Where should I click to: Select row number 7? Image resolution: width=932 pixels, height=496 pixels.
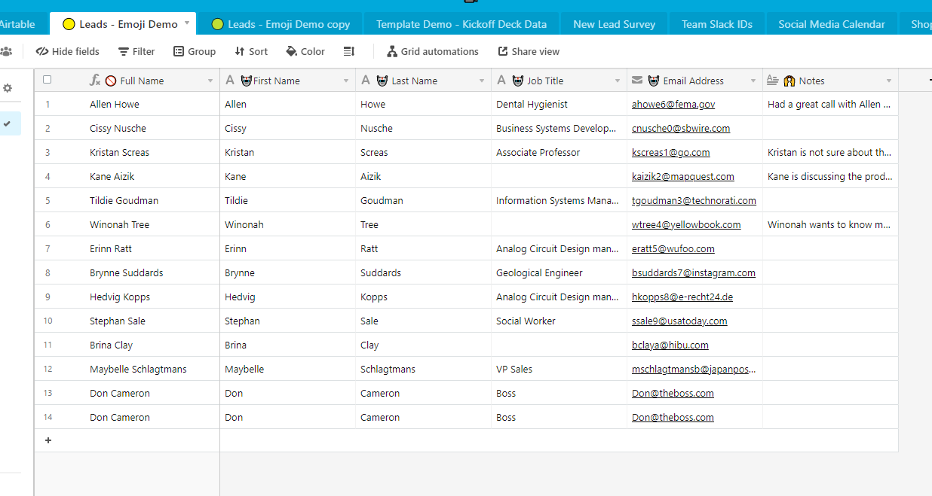[x=48, y=249]
